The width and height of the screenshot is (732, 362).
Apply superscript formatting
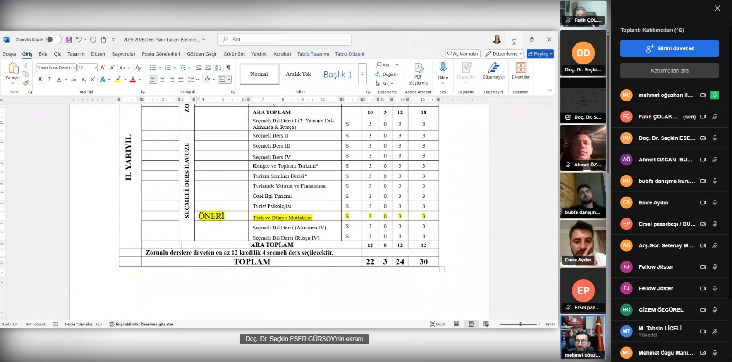pyautogui.click(x=93, y=80)
